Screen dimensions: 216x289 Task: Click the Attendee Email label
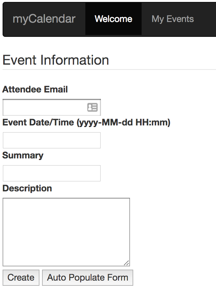point(35,90)
